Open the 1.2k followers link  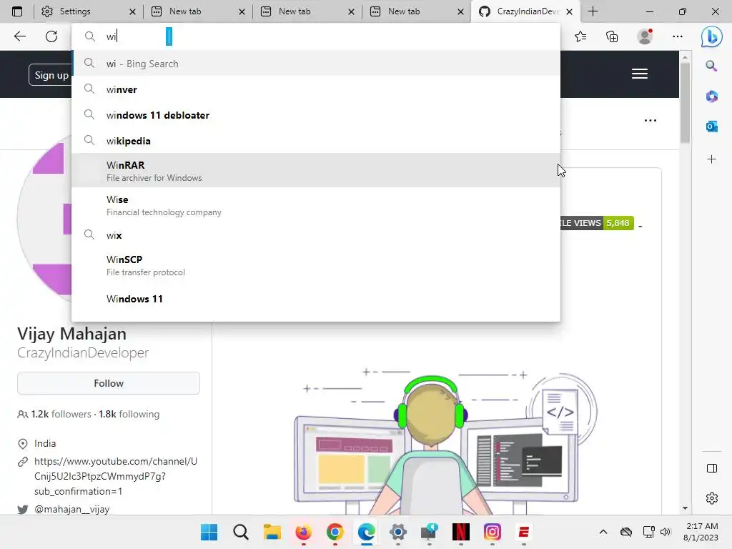click(61, 414)
